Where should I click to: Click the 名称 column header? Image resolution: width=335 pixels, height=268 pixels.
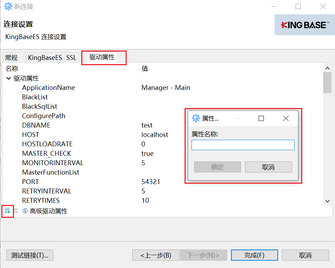tap(12, 68)
